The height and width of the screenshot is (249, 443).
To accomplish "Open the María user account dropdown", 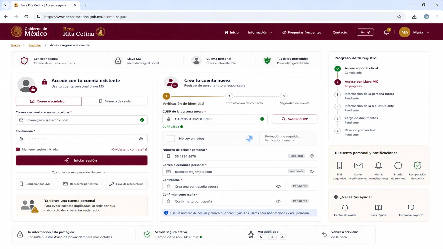I will pyautogui.click(x=414, y=32).
